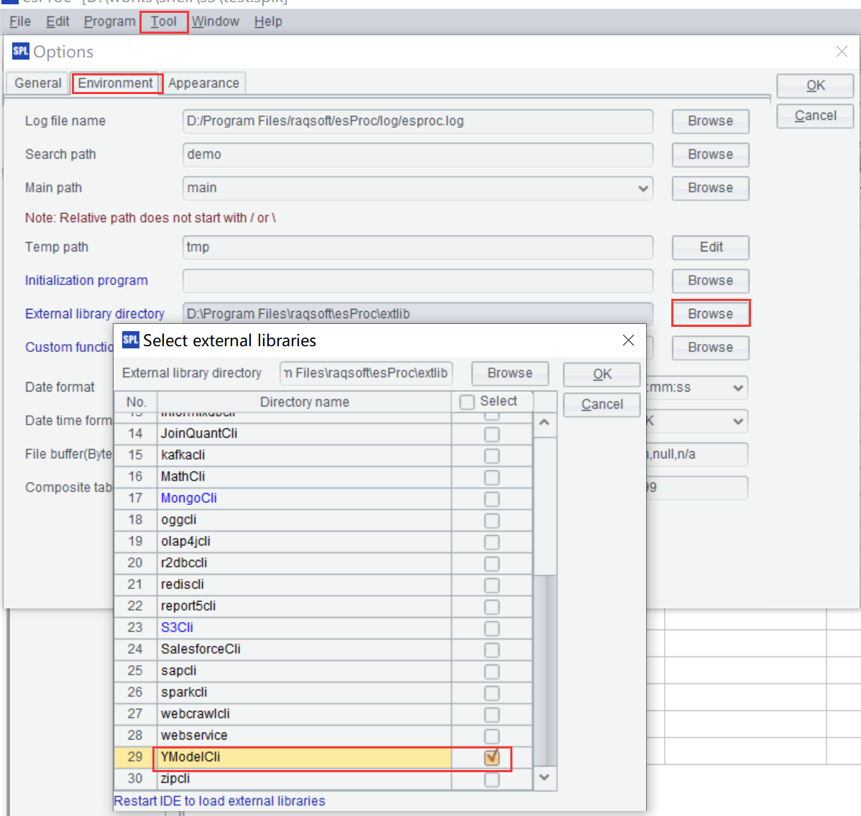This screenshot has height=816, width=861.
Task: Click the SPL icon in Options title bar
Action: pos(21,51)
